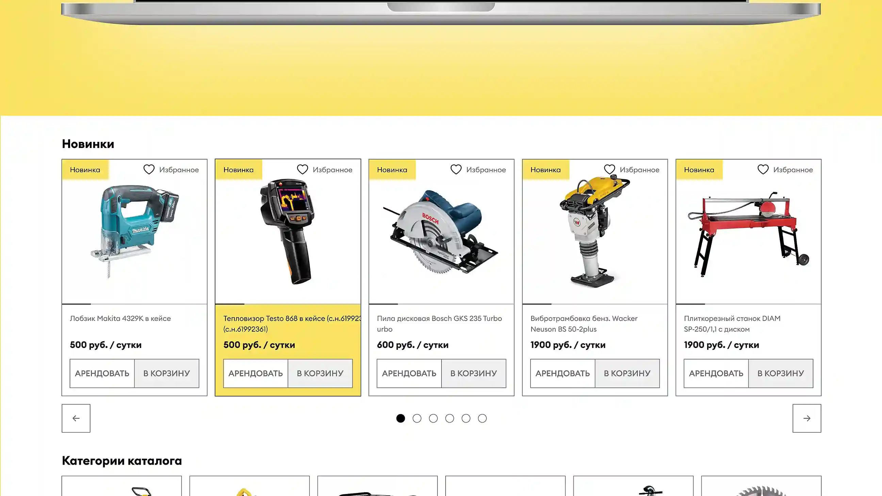Click АРЕНДОВАТЬ for Вибротрамбовка Wacker Neuson
The height and width of the screenshot is (496, 882).
[x=563, y=374]
